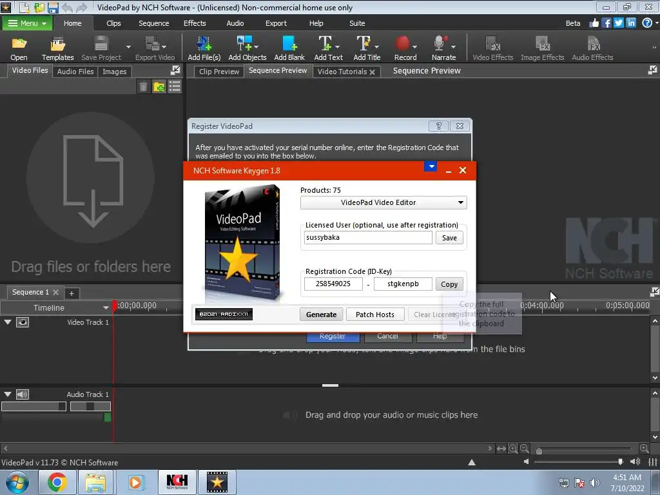
Task: Click the Copy button for registration code
Action: point(449,284)
